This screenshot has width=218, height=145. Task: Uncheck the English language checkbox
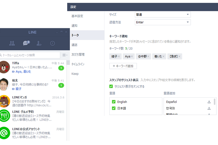pyautogui.click(x=114, y=102)
